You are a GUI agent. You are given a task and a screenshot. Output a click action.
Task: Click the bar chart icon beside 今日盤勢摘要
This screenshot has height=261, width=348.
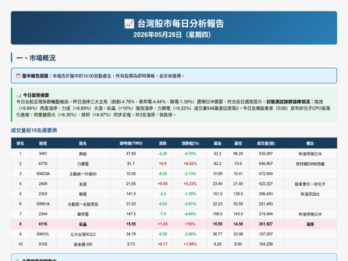tap(19, 95)
